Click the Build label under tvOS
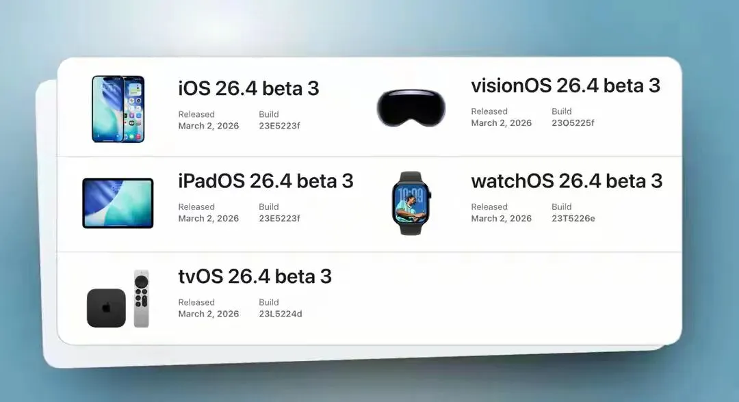The width and height of the screenshot is (739, 402). point(269,303)
